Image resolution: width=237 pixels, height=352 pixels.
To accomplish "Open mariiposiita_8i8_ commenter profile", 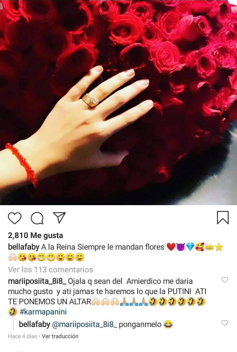I will coord(37,281).
